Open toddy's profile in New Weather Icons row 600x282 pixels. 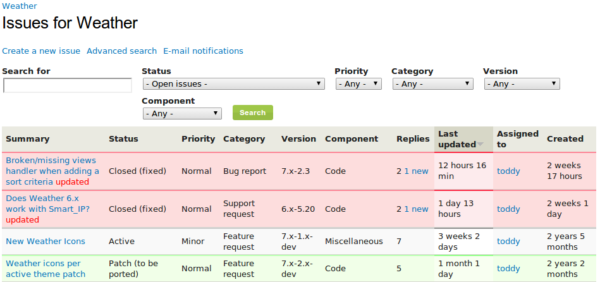point(508,242)
